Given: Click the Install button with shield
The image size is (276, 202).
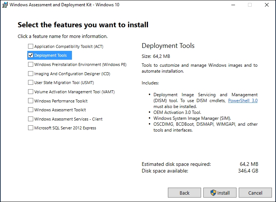Looking at the screenshot, I should [220, 193].
